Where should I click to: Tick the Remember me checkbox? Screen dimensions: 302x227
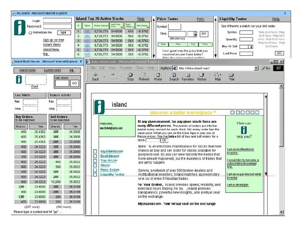[x=30, y=33]
